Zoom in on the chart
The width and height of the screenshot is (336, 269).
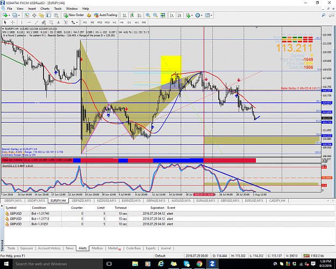pos(148,15)
